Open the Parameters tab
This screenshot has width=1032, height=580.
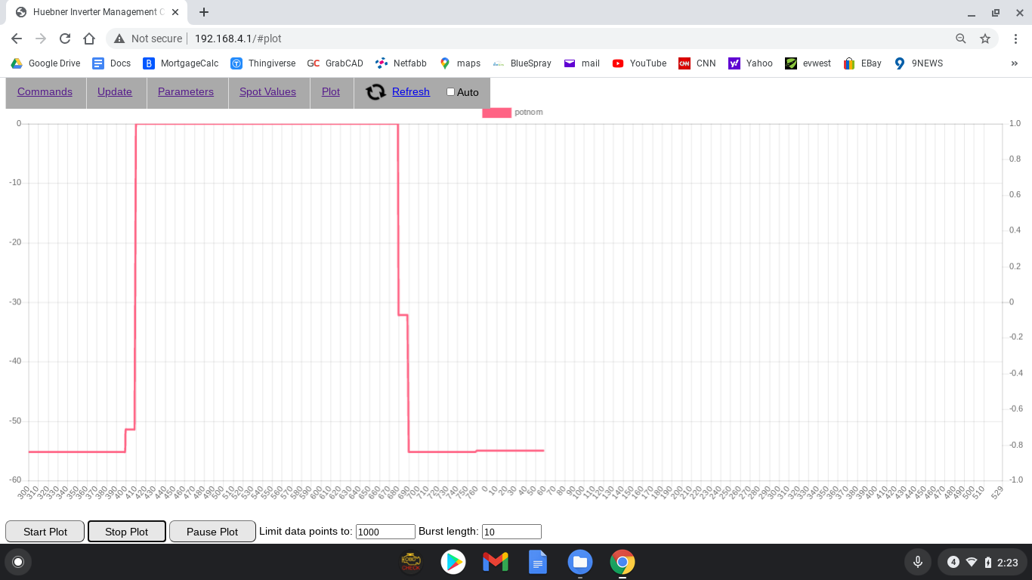[x=186, y=92]
